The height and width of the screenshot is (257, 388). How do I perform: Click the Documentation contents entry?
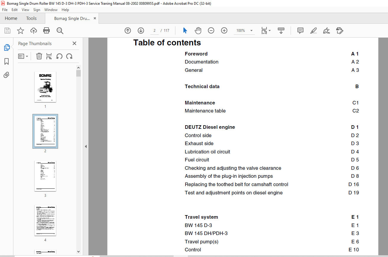point(202,62)
